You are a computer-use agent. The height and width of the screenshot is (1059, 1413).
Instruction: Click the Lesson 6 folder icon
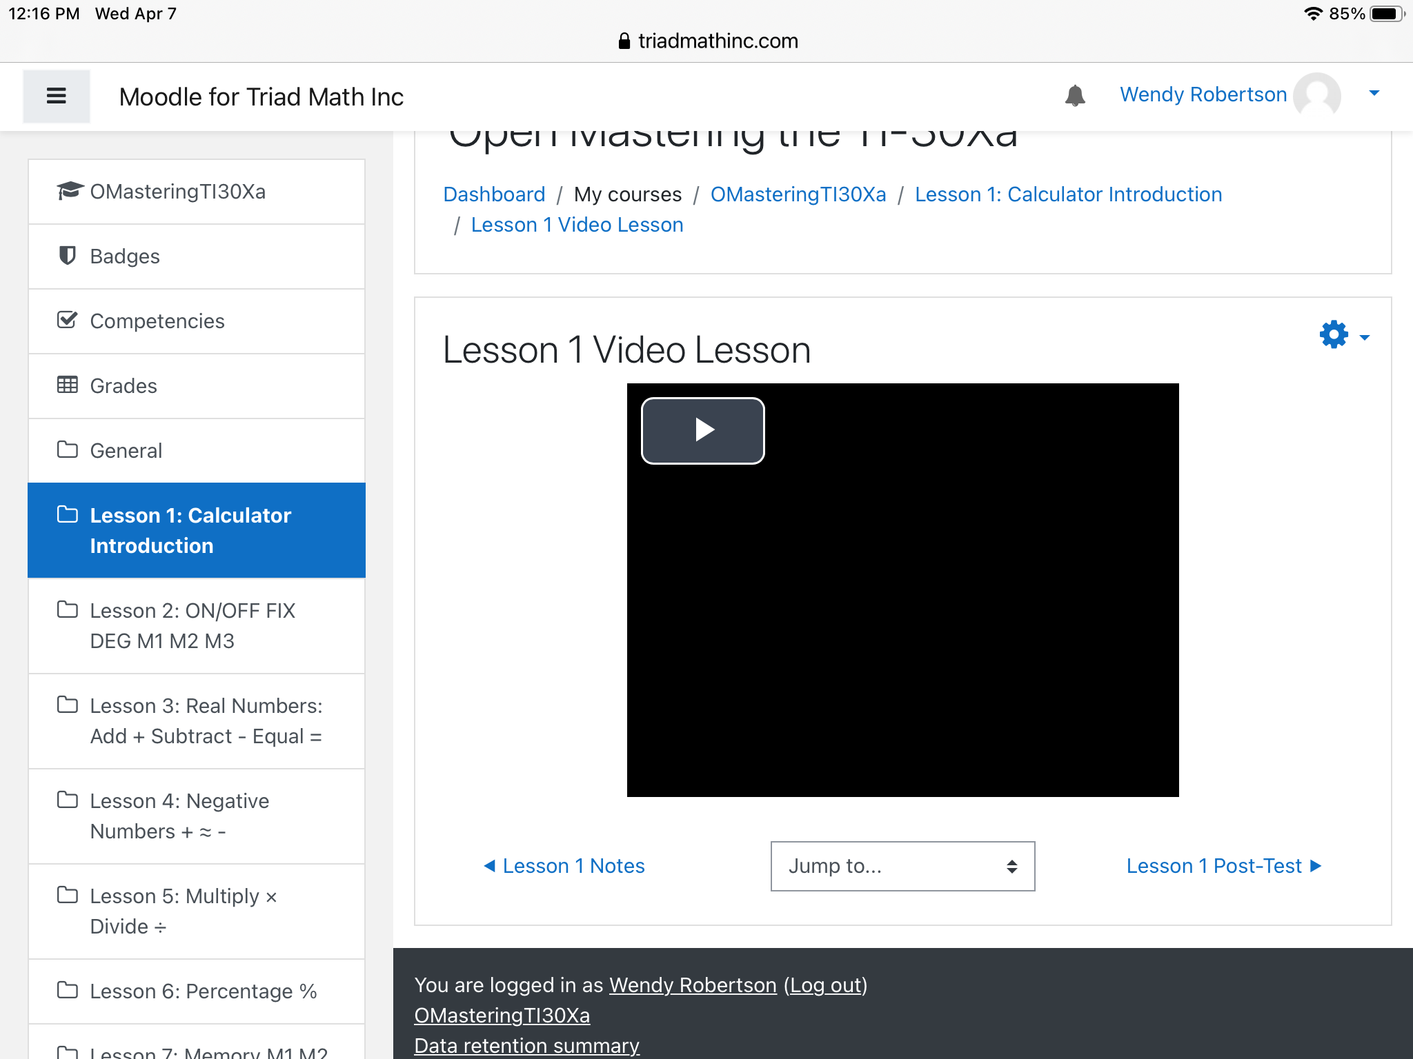(67, 990)
